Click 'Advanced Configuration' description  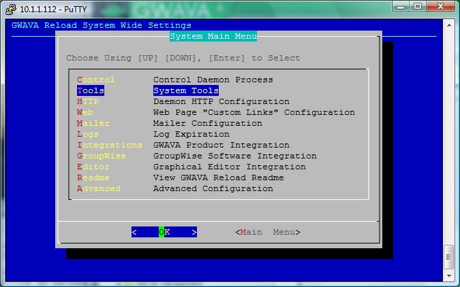click(x=213, y=188)
